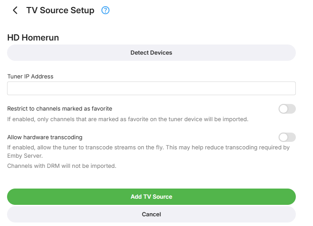Click the TV Source Setup page title
This screenshot has width=313, height=226.
click(x=60, y=11)
